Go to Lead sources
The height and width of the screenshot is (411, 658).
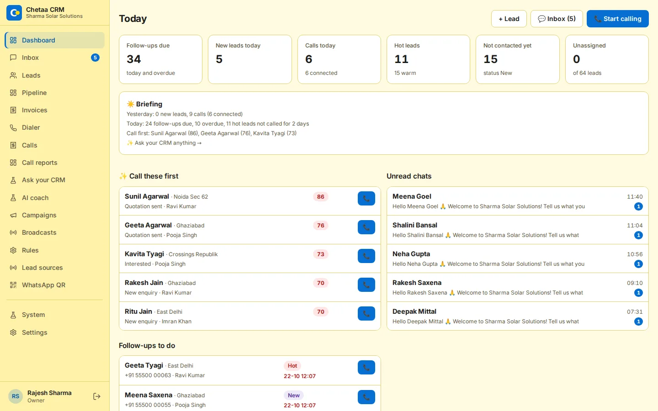(x=55, y=268)
